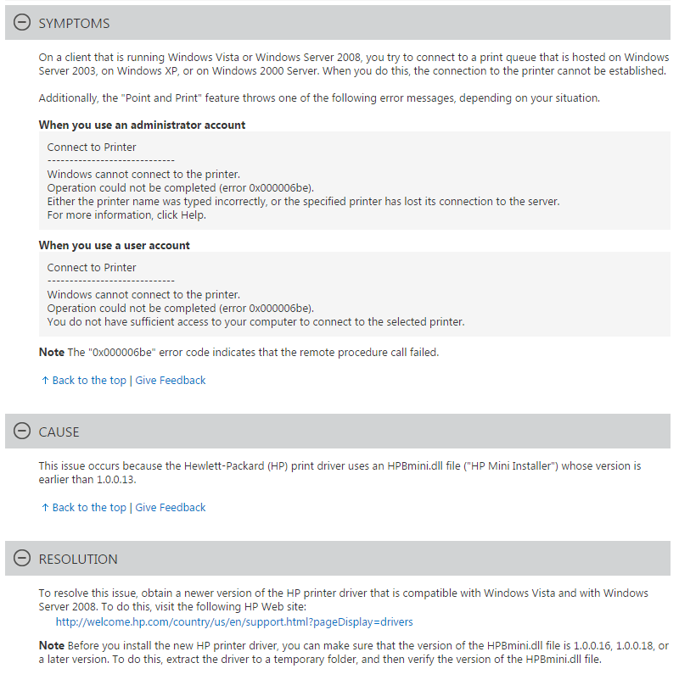Collapse the CAUSE section minus icon
679x674 pixels.
tap(22, 431)
